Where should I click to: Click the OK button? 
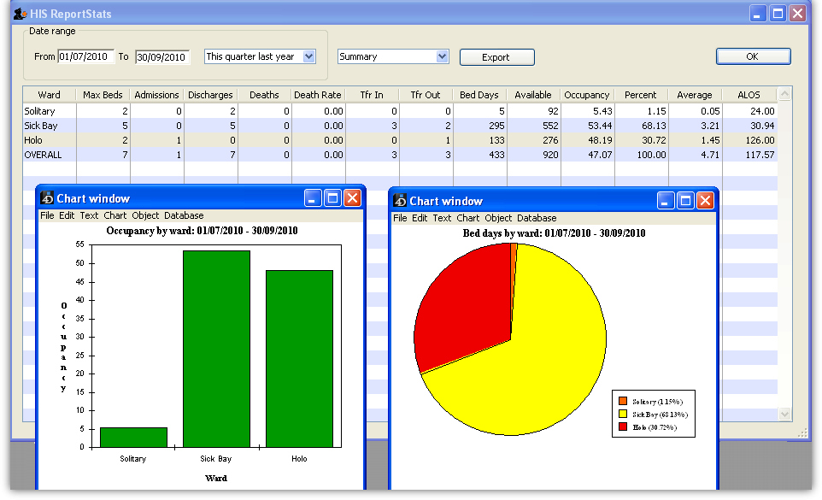(x=752, y=57)
